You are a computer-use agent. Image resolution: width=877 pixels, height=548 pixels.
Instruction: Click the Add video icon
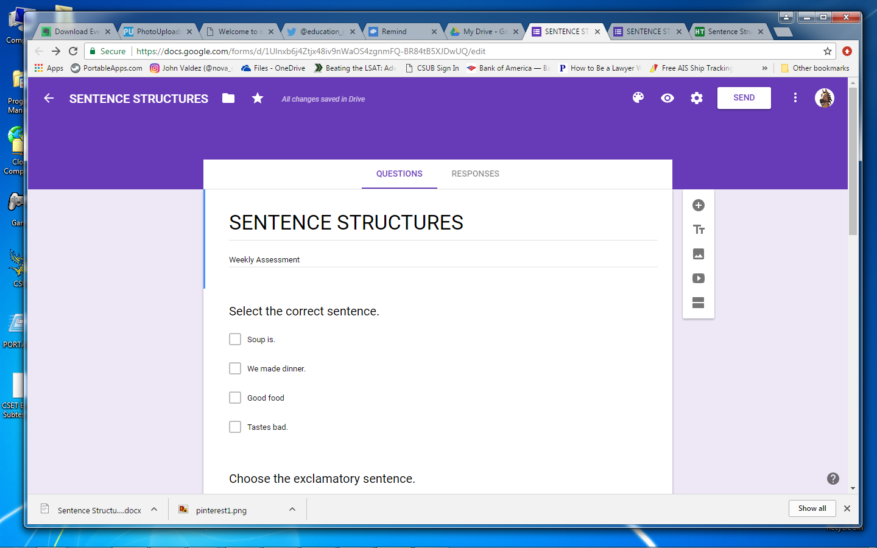click(x=699, y=278)
